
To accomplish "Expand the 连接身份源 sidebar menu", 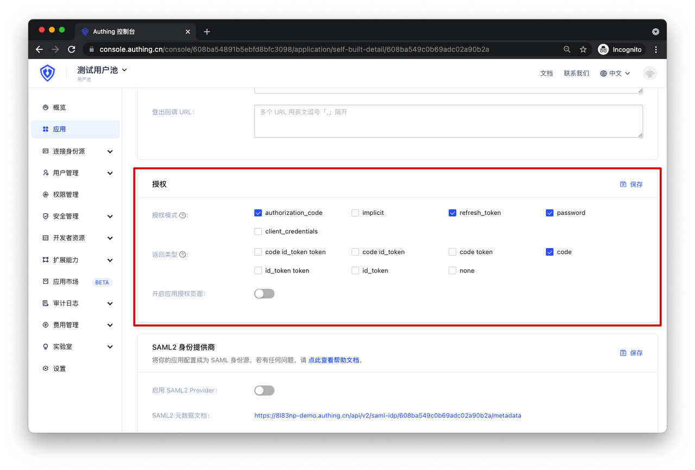I will (76, 151).
